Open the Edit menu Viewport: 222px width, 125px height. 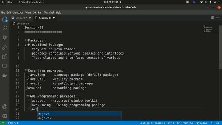pyautogui.click(x=9, y=12)
